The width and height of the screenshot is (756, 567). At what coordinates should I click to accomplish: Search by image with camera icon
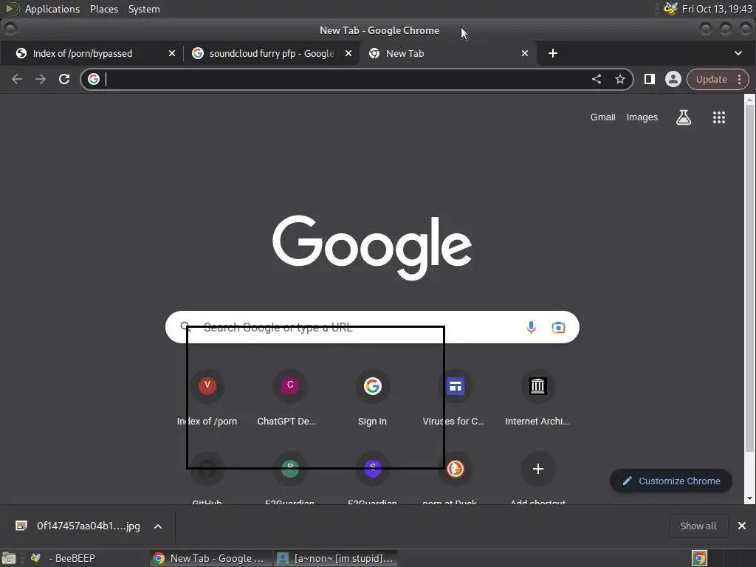coord(558,327)
